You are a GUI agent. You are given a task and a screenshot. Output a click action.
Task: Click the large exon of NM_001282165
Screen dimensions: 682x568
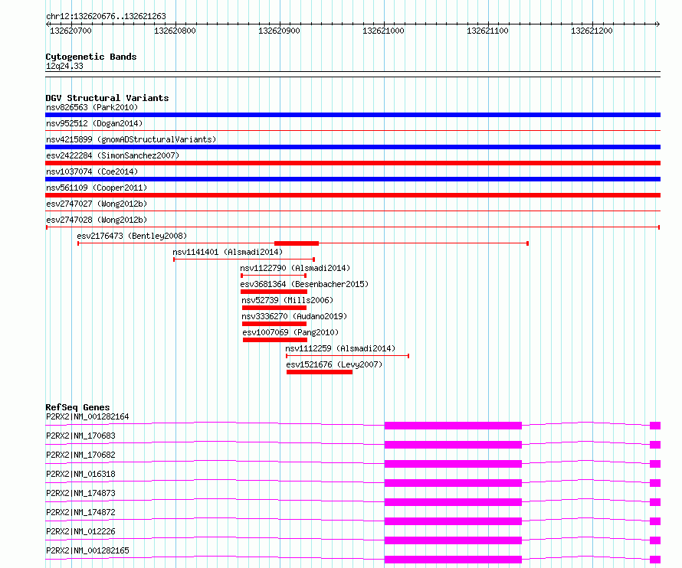[453, 560]
